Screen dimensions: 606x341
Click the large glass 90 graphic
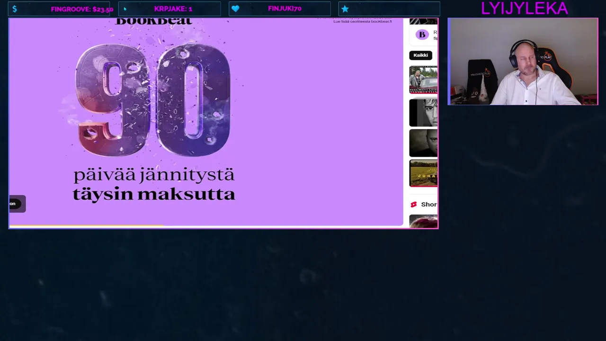click(x=153, y=99)
